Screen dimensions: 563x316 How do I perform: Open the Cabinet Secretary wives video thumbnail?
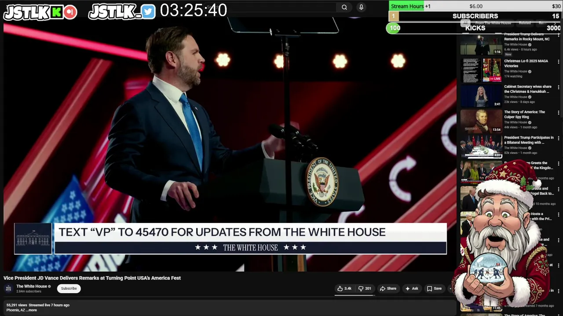click(481, 96)
